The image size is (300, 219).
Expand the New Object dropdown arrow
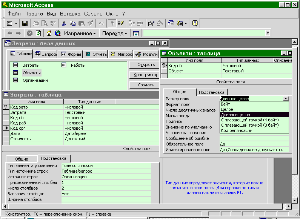click(x=186, y=23)
